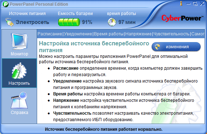This screenshot has width=207, height=134.
Task: Click the power plug Электросеть icon
Action: pos(9,22)
